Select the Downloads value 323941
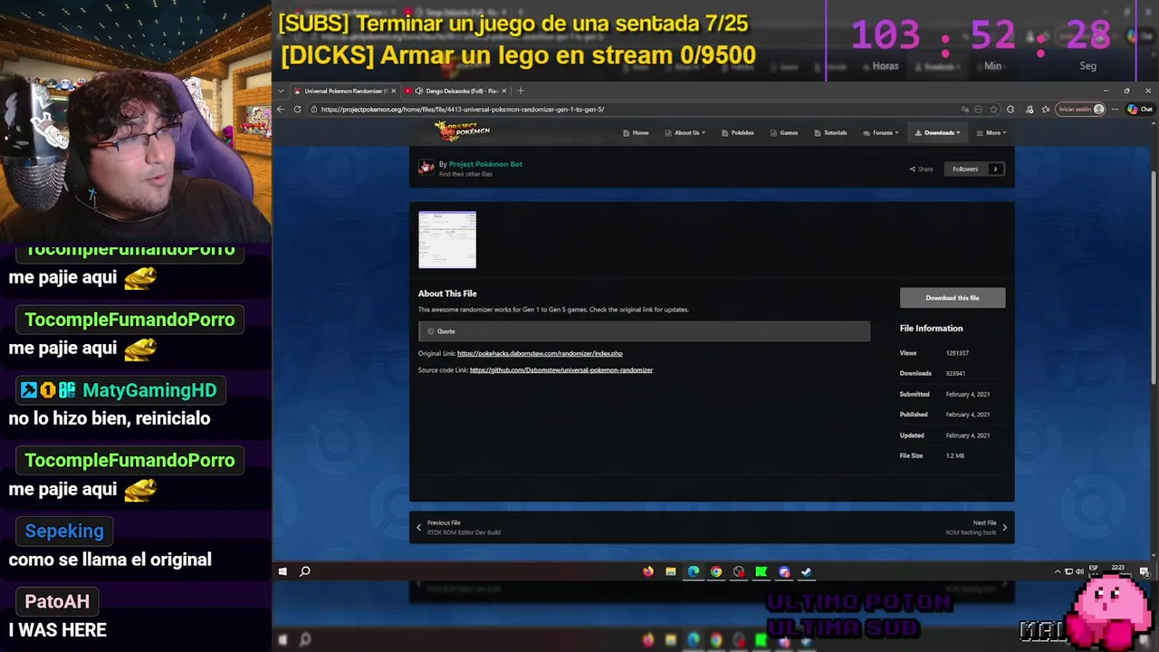The width and height of the screenshot is (1159, 652). point(955,373)
